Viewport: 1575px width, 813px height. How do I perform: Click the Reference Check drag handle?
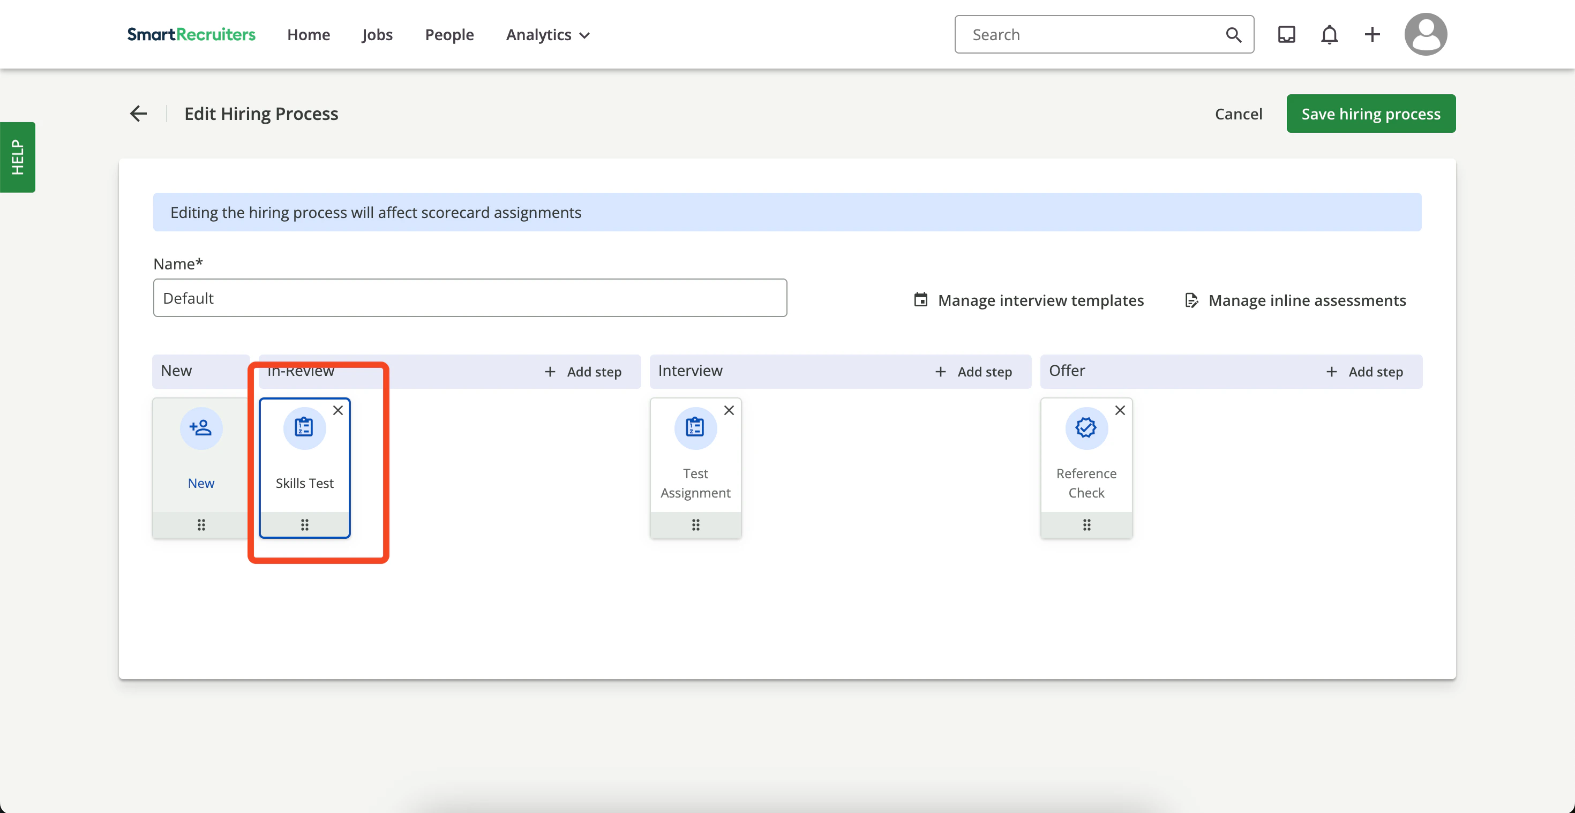(1086, 524)
